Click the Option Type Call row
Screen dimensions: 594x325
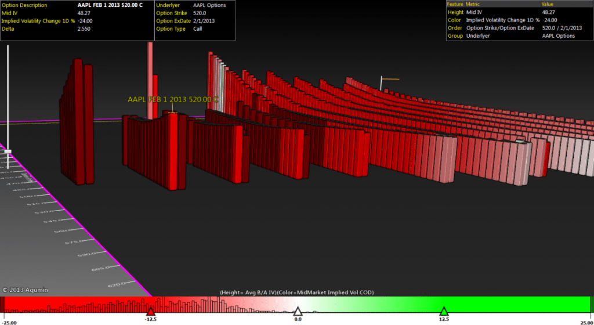[x=194, y=28]
